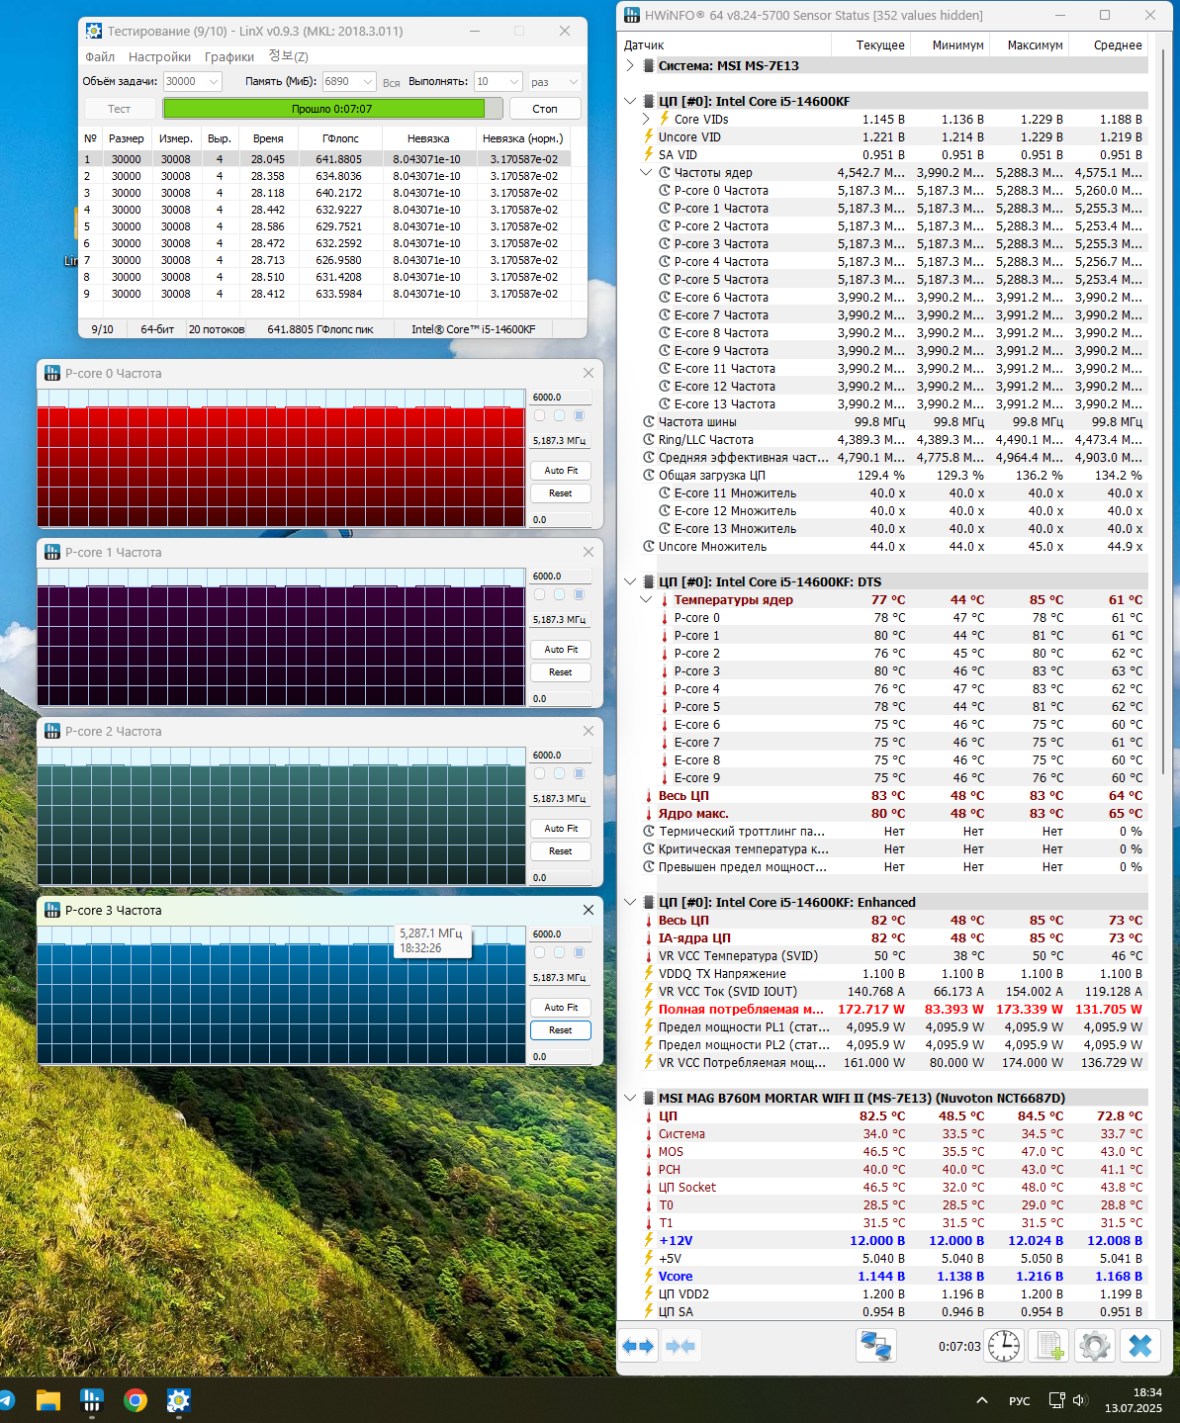Collapse the i5-14600KF: Enhanced section
This screenshot has height=1423, width=1180.
(x=630, y=902)
